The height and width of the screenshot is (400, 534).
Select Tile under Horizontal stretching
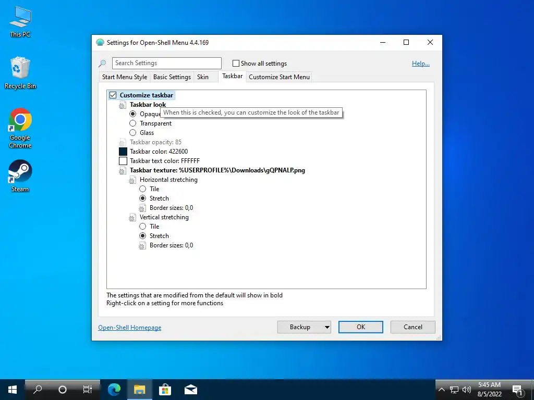coord(143,189)
